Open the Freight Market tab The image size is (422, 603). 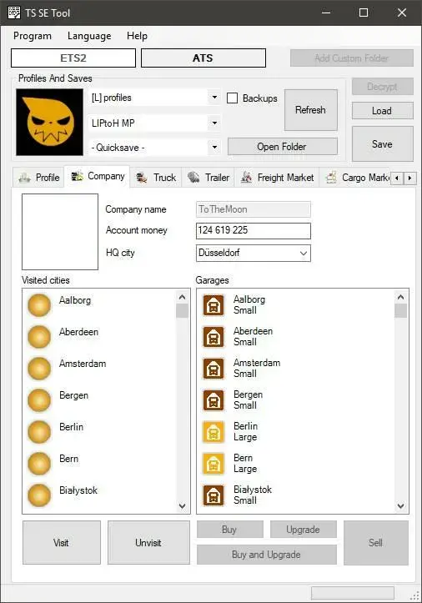[277, 178]
